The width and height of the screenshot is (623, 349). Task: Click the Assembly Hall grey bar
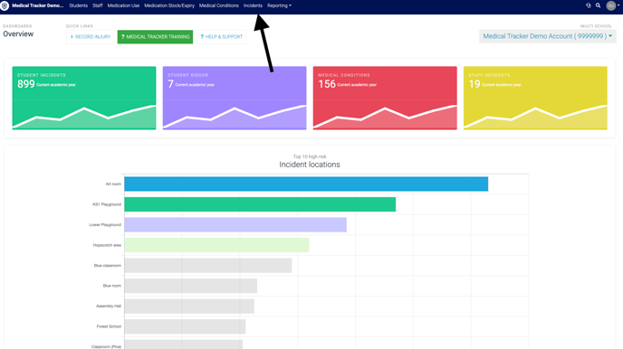[x=189, y=307]
